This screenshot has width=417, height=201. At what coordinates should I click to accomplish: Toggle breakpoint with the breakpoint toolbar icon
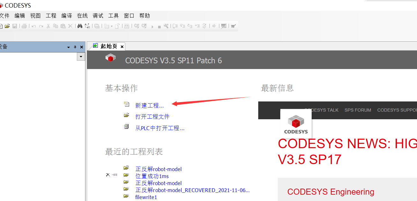click(224, 26)
